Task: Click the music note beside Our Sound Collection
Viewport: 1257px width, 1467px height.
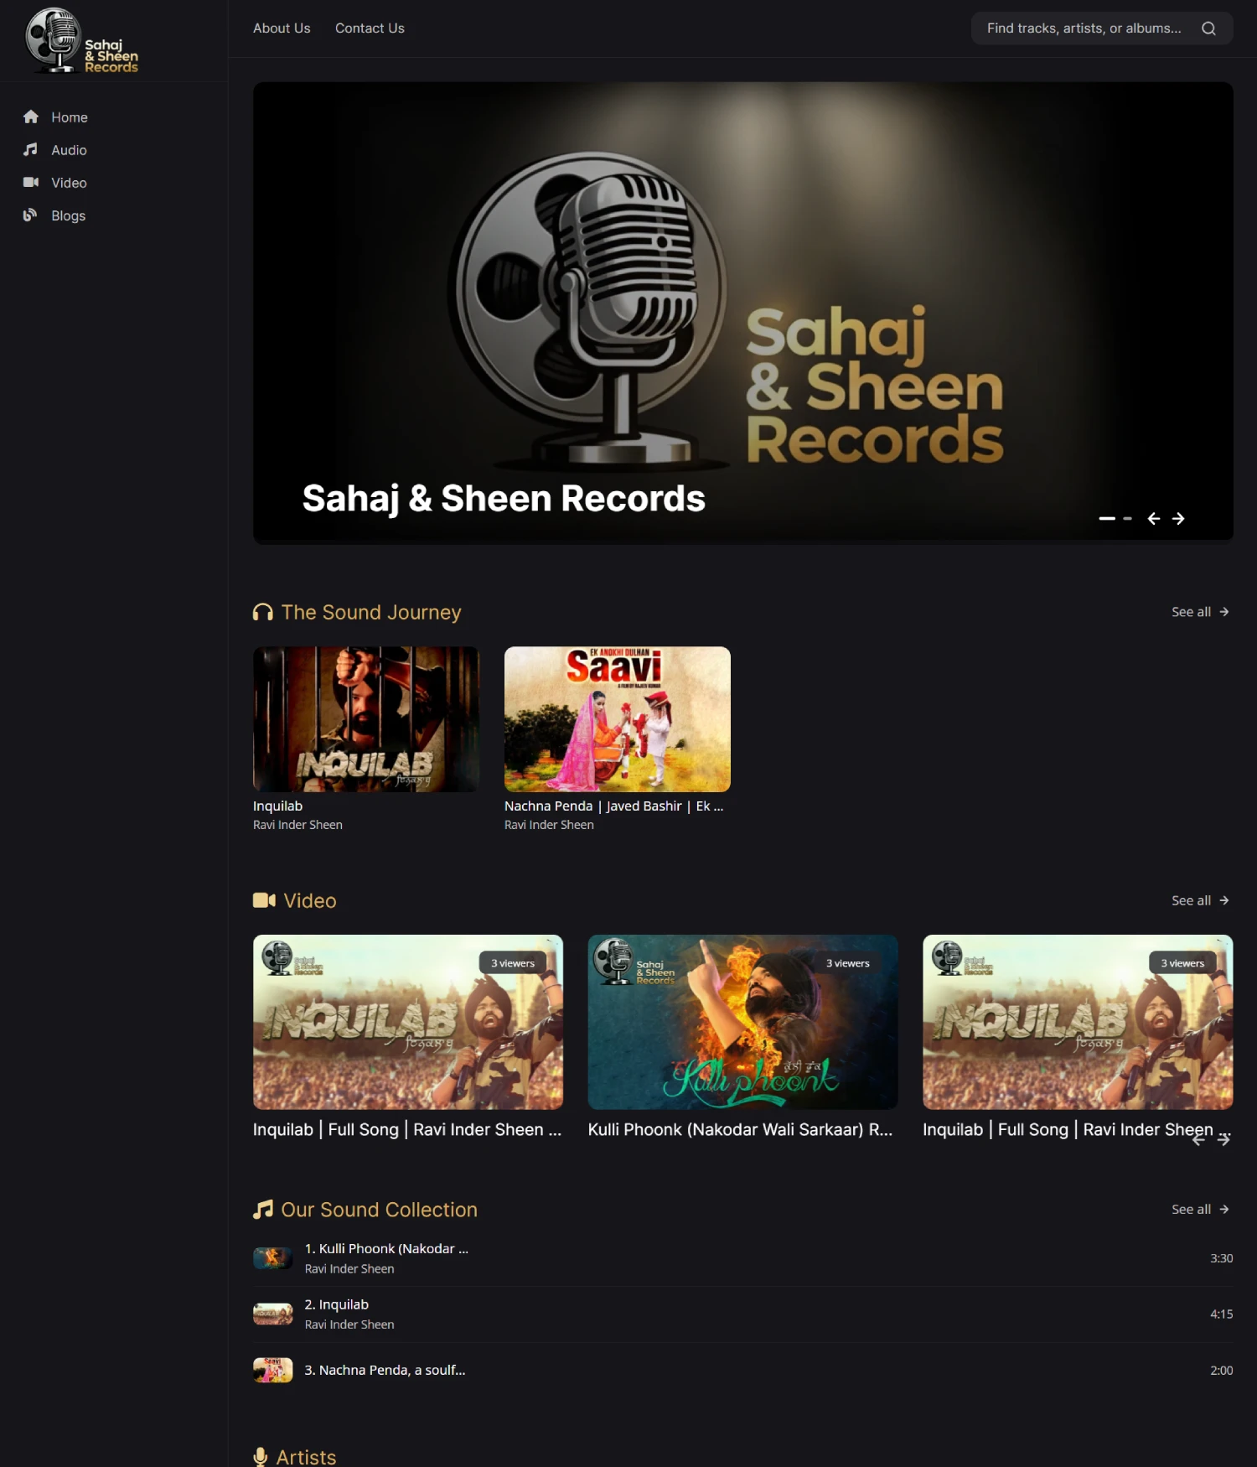Action: (x=263, y=1210)
